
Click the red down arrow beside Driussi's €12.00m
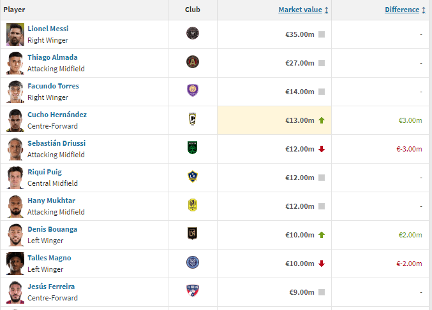point(322,149)
